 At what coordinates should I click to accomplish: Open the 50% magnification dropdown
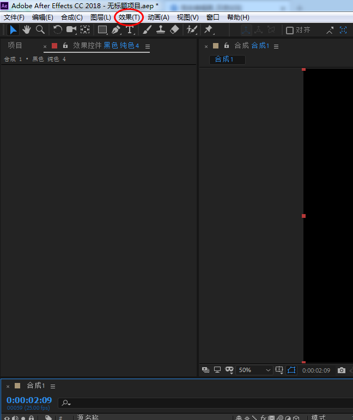pyautogui.click(x=254, y=370)
